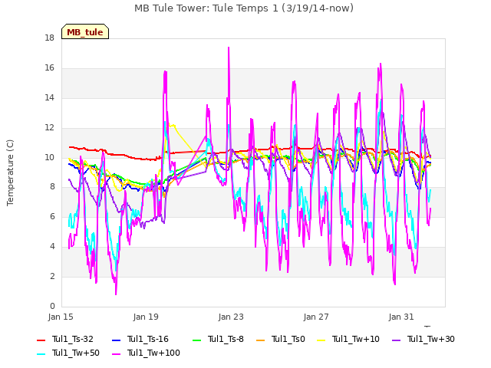Toggle the Tul1_Tw+30 legend entry

pos(423,339)
